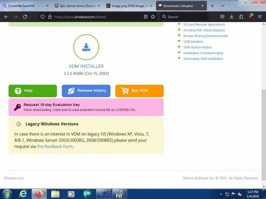Click version text 3.3.2.45580 (Oct 15, 2024)
Screen dimensions: 266x199
click(86, 74)
